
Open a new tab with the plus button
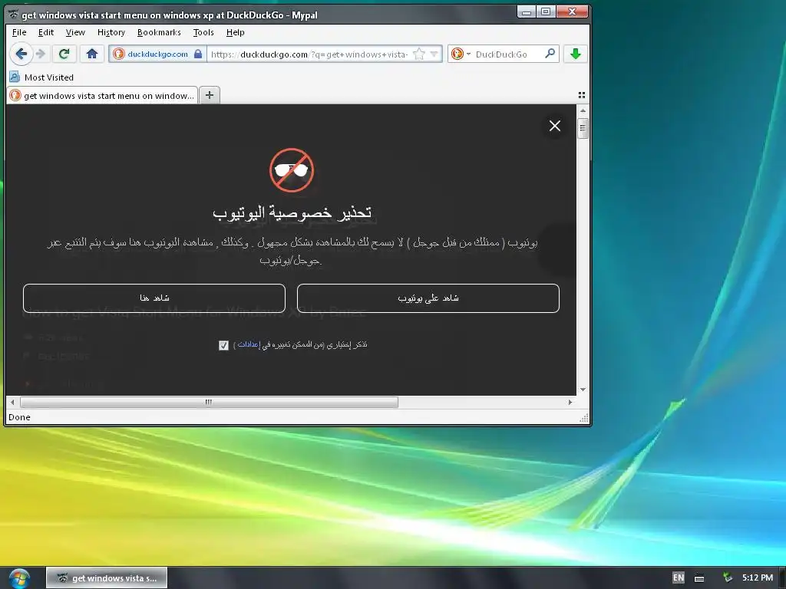210,94
